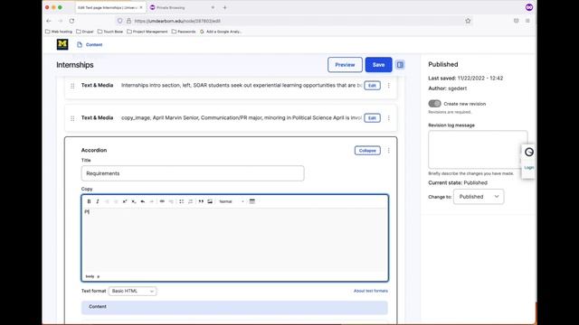Click the lock icon in the address bar
The width and height of the screenshot is (579, 325).
[128, 21]
